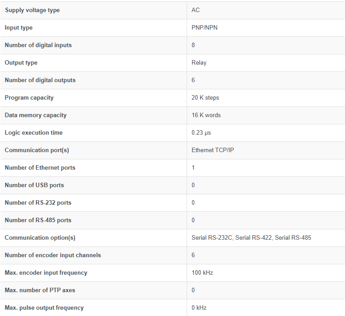This screenshot has height=316, width=345.
Task: Select the 0.23 µs value
Action: click(201, 133)
